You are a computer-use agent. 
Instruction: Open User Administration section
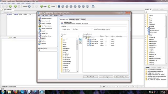pyautogui.click(x=45, y=26)
